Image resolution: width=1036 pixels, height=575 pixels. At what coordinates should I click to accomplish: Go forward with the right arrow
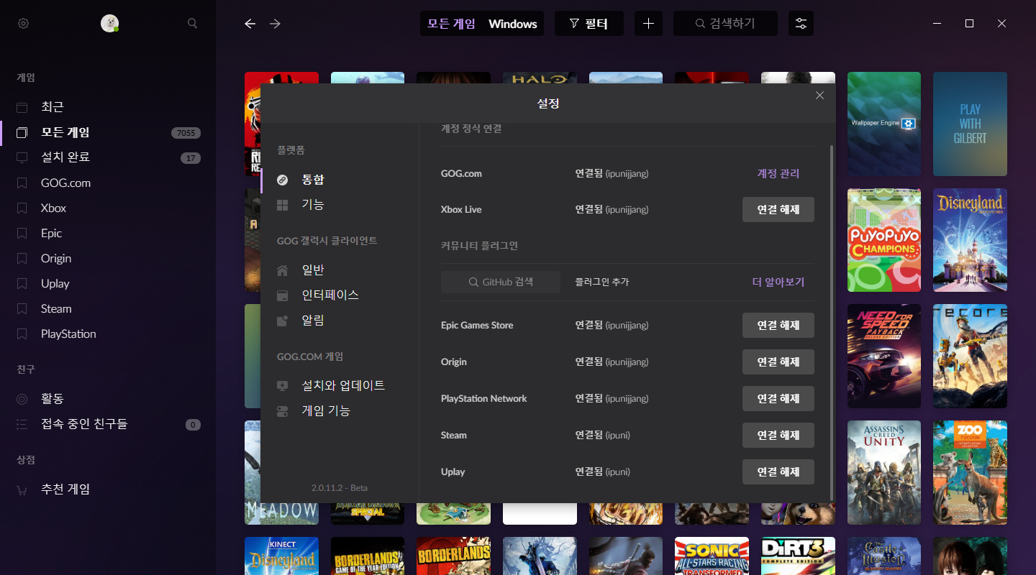point(275,24)
